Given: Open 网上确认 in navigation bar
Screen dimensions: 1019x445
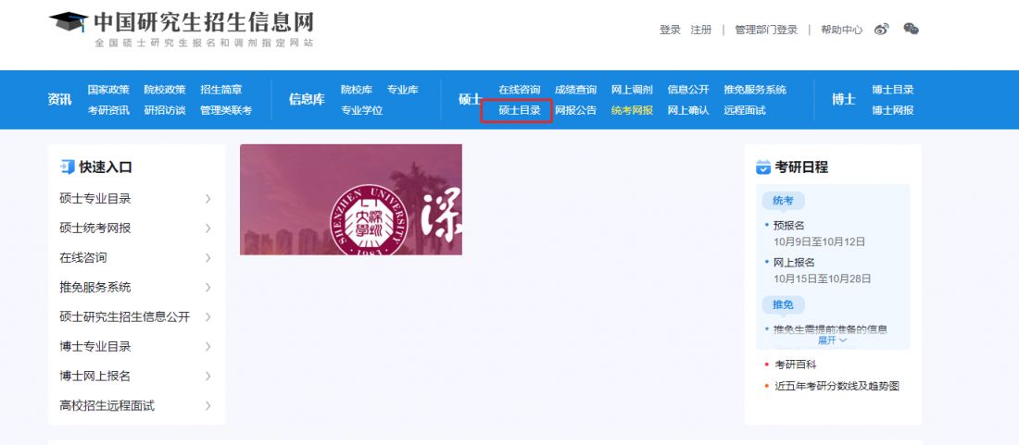Looking at the screenshot, I should tap(689, 110).
